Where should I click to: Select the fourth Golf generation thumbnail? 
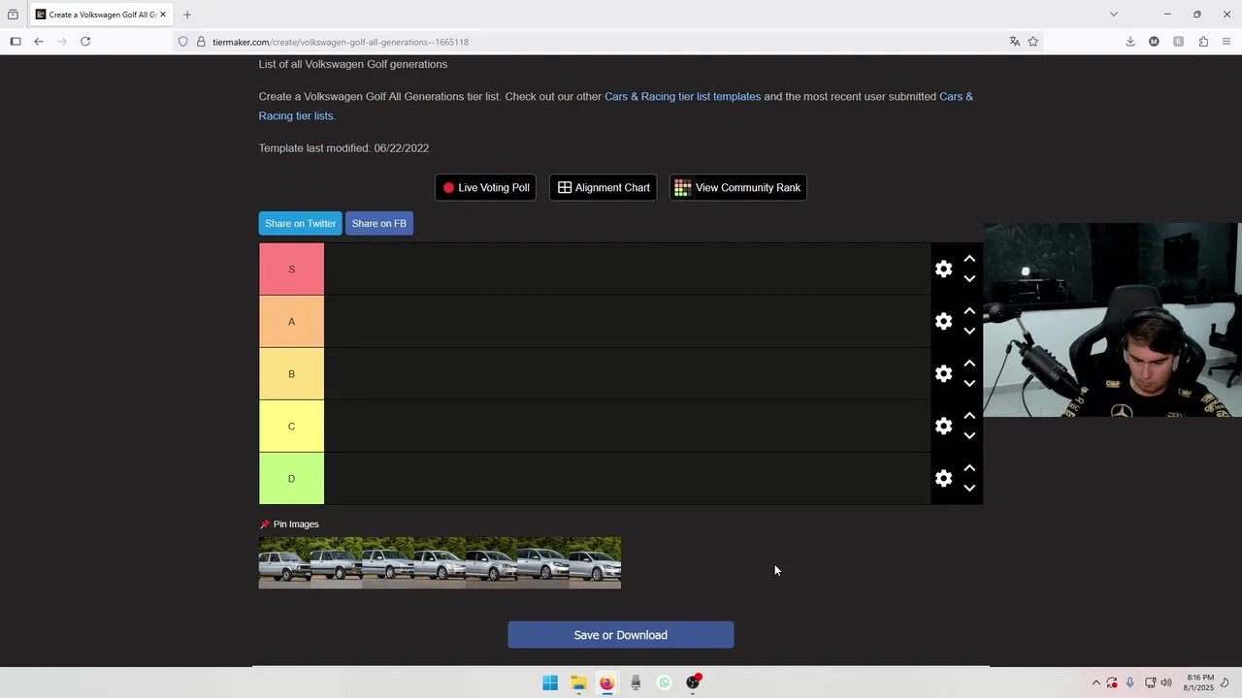click(x=440, y=562)
